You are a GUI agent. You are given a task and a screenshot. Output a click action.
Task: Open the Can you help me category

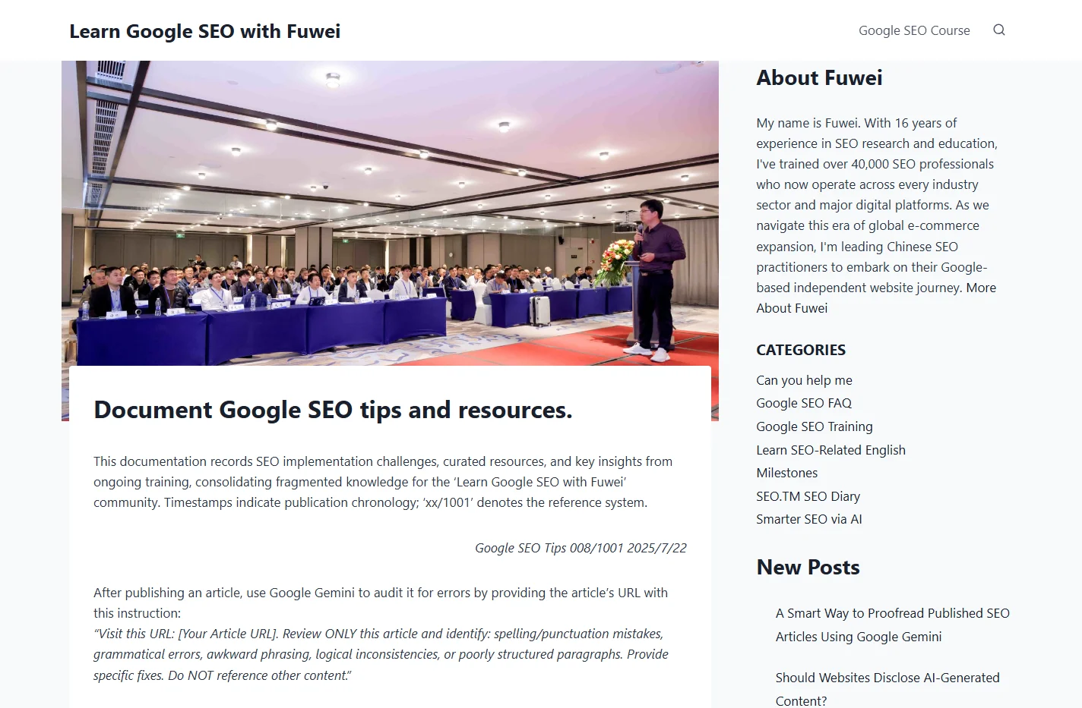pos(804,380)
